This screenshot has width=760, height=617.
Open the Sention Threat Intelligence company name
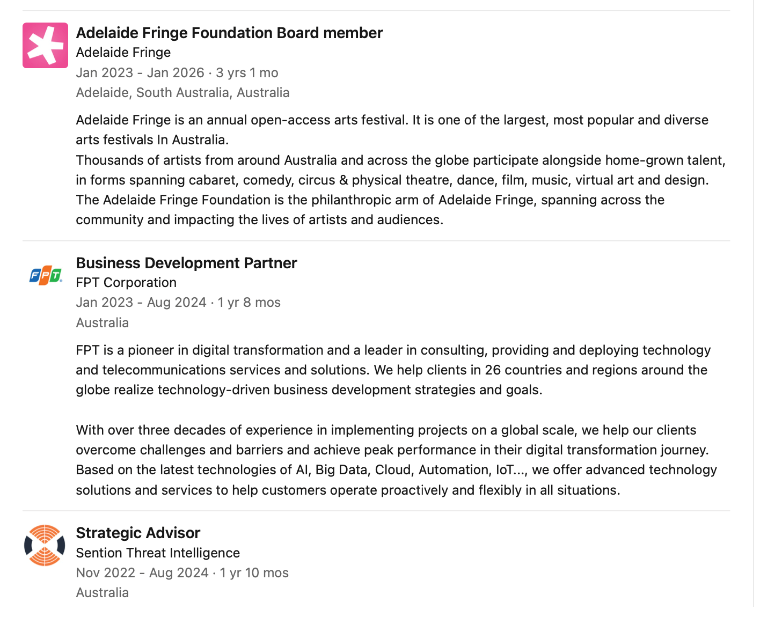158,553
